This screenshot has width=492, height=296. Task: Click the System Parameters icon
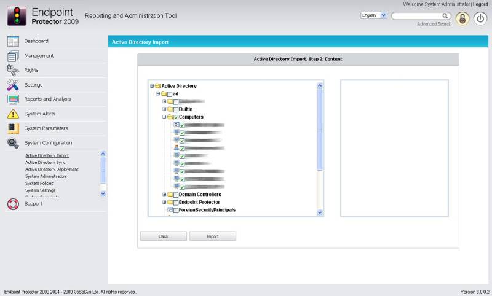pos(13,128)
